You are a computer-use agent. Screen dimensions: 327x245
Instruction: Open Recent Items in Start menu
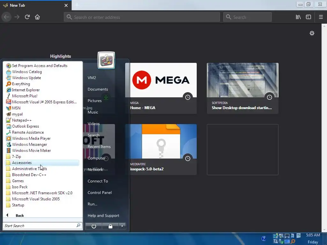coord(99,147)
